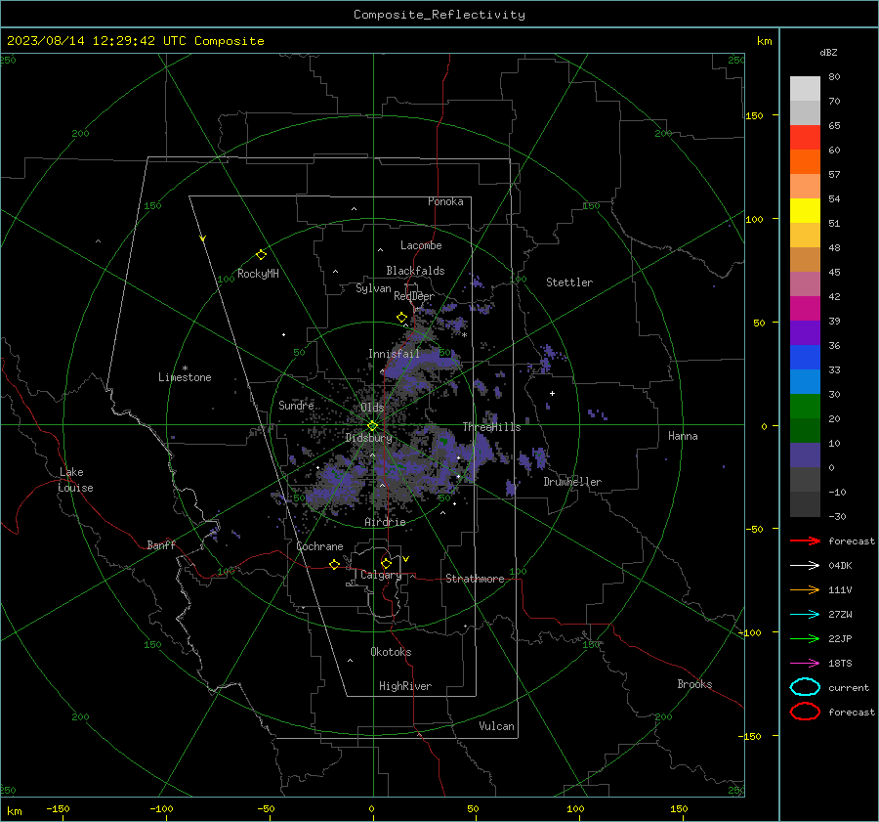This screenshot has height=822, width=879.
Task: Click the yellow diamond marker near Cochrane
Action: tap(334, 565)
